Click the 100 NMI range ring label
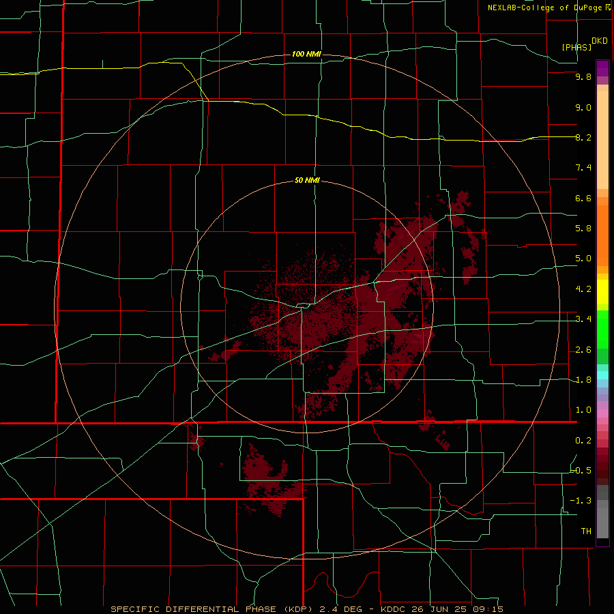This screenshot has height=614, width=614. (306, 54)
